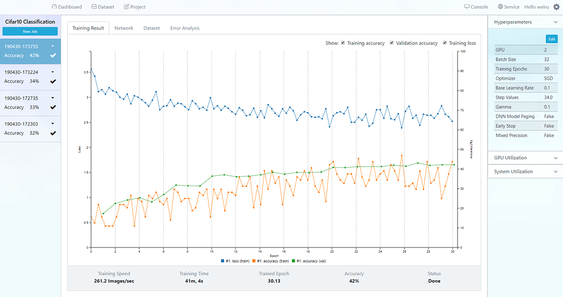This screenshot has width=563, height=297.
Task: Click blue loss (train) legend swatch
Action: click(223, 261)
